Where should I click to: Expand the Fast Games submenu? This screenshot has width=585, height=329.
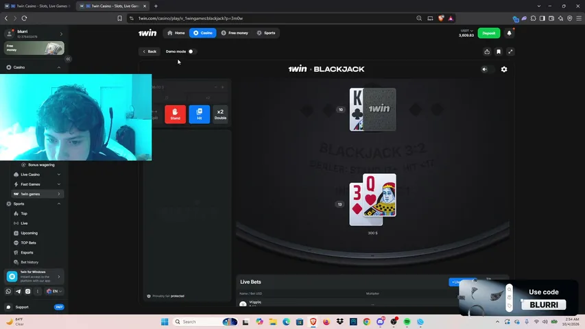[x=58, y=184]
